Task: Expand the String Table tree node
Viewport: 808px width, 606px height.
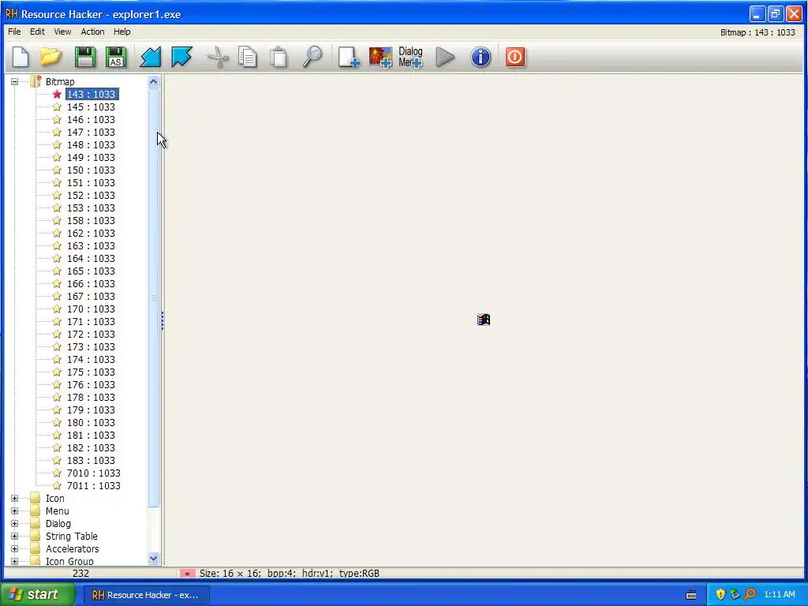Action: tap(14, 536)
